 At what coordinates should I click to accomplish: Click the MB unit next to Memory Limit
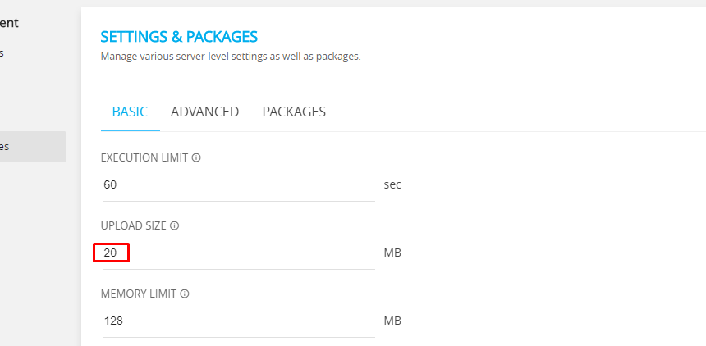pos(392,321)
